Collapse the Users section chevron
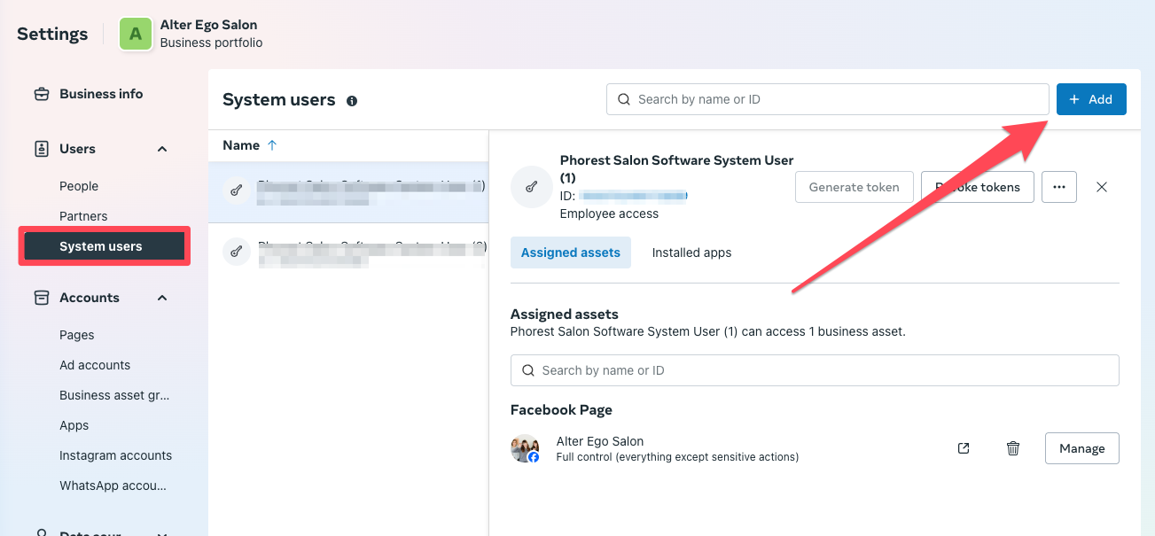The height and width of the screenshot is (536, 1155). point(162,149)
